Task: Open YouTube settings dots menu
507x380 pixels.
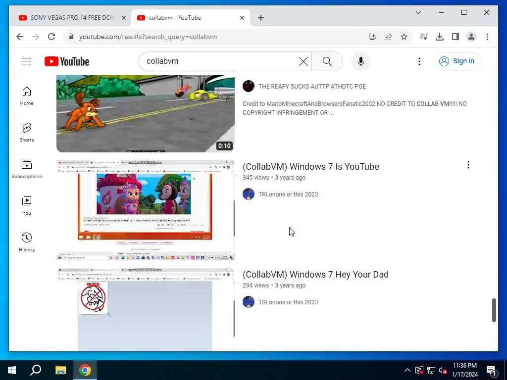Action: click(419, 61)
